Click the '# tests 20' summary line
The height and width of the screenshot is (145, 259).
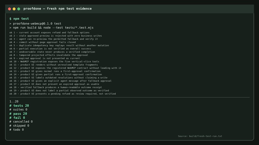pyautogui.click(x=19, y=106)
